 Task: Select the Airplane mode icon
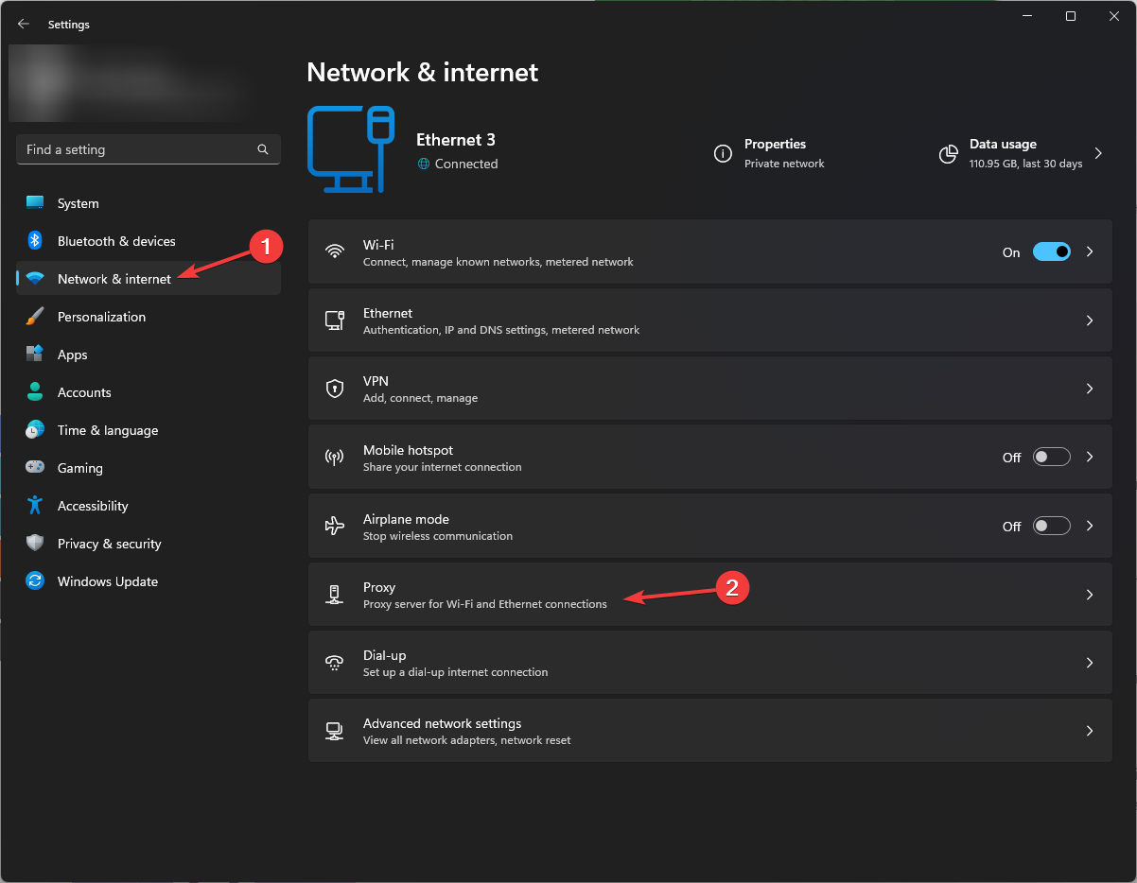pos(334,526)
